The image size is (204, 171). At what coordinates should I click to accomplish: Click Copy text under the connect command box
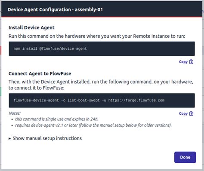click(183, 113)
